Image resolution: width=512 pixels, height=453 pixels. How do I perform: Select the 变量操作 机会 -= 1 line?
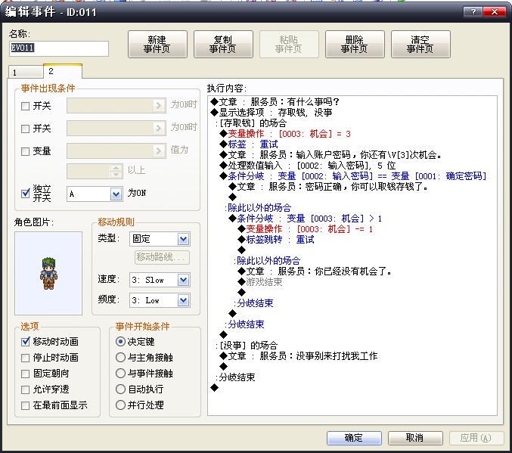click(306, 229)
